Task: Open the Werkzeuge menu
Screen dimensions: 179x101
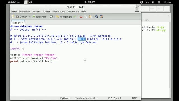Action: click(58, 12)
